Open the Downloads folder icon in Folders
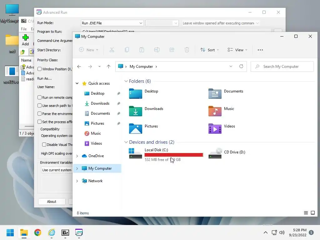320x240 pixels. [x=136, y=111]
